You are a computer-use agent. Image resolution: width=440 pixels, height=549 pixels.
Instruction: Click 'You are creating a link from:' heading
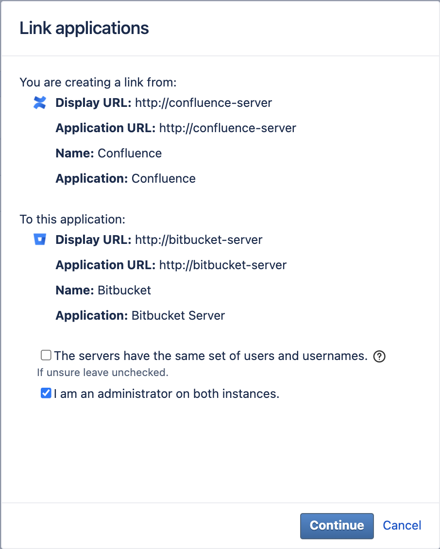(x=98, y=83)
